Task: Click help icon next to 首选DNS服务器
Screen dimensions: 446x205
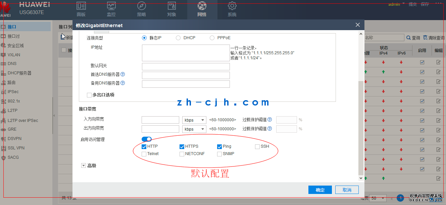Action: [x=123, y=74]
